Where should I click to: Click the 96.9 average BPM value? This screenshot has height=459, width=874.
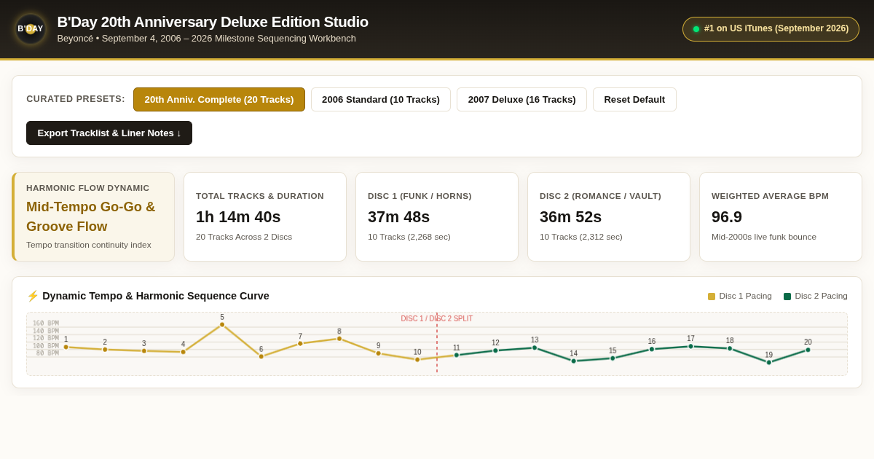pos(727,217)
